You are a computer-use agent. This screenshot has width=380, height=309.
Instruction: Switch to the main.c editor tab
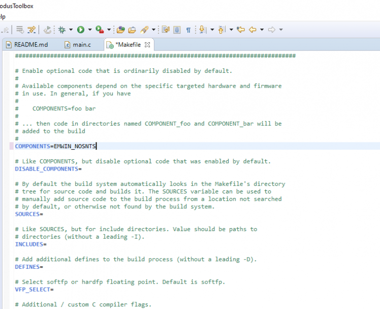point(78,45)
